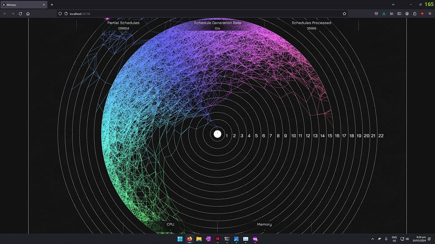Open the Firefox library
Viewport: 435px width, 244px height.
[391, 14]
